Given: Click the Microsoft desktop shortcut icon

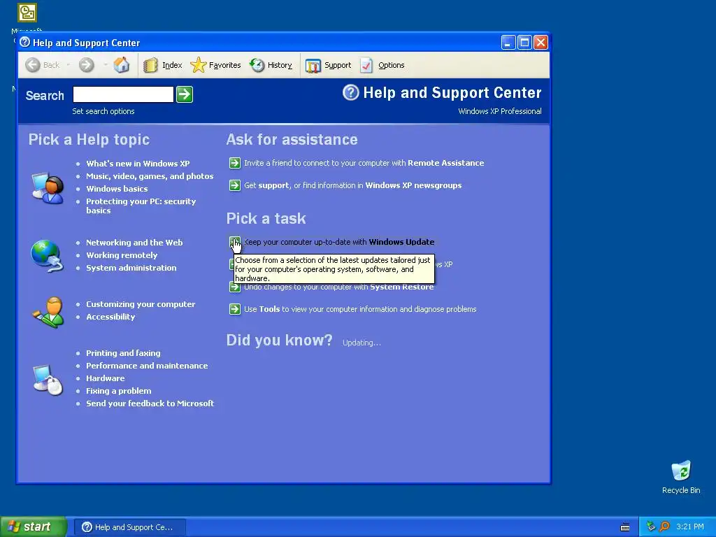Looking at the screenshot, I should (27, 13).
